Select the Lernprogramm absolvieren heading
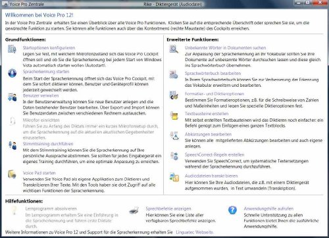This screenshot has width=329, height=238. click(51, 208)
